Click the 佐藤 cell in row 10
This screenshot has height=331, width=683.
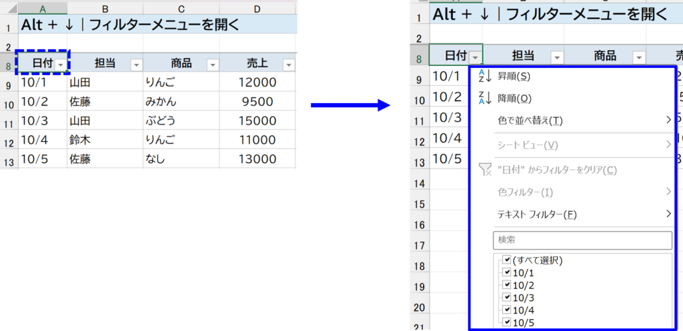pos(105,102)
